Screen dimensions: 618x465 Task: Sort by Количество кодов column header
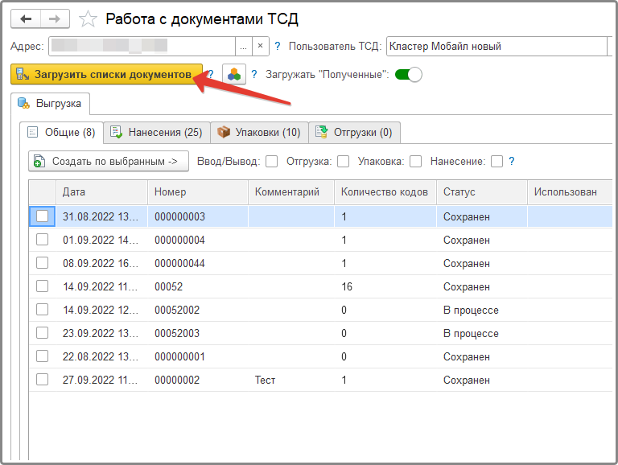[x=385, y=192]
